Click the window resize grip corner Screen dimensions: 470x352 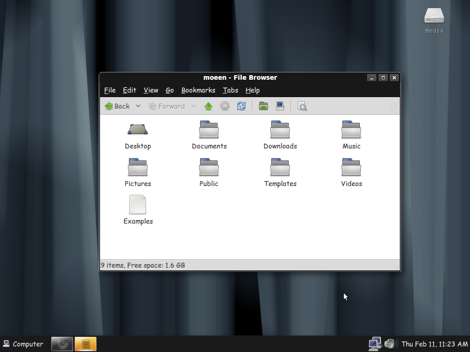tap(397, 268)
